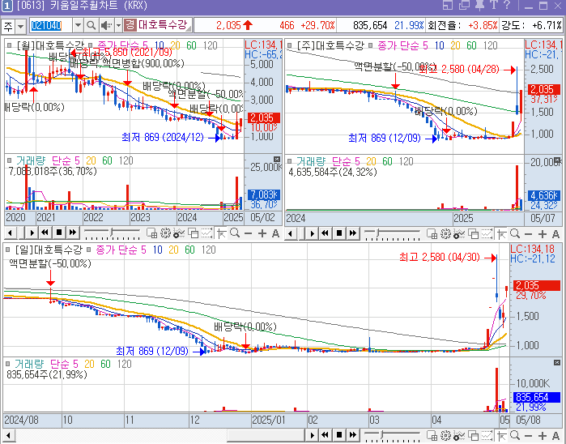This screenshot has width=566, height=444.
Task: Open dropdown arrow beside speaker icon
Action: coord(118,25)
